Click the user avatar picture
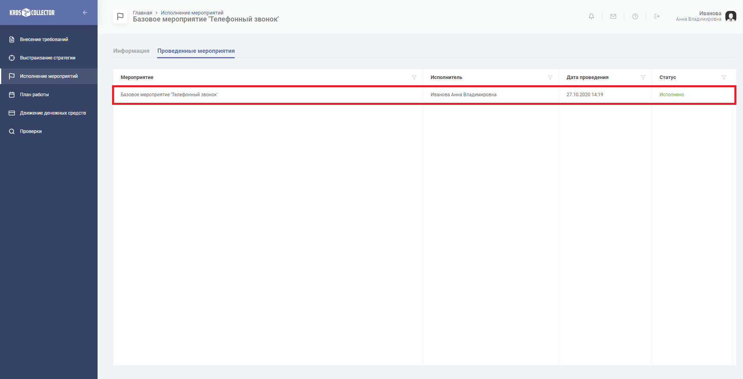The image size is (743, 379). tap(730, 16)
